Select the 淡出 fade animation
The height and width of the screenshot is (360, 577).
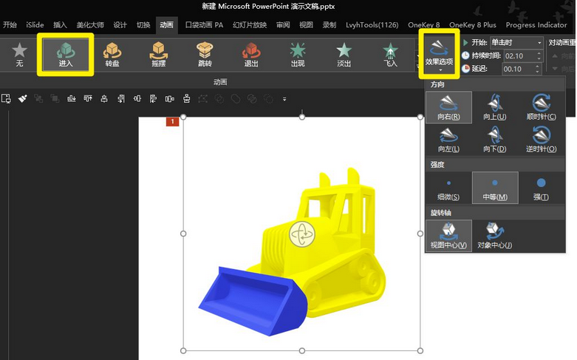(344, 52)
